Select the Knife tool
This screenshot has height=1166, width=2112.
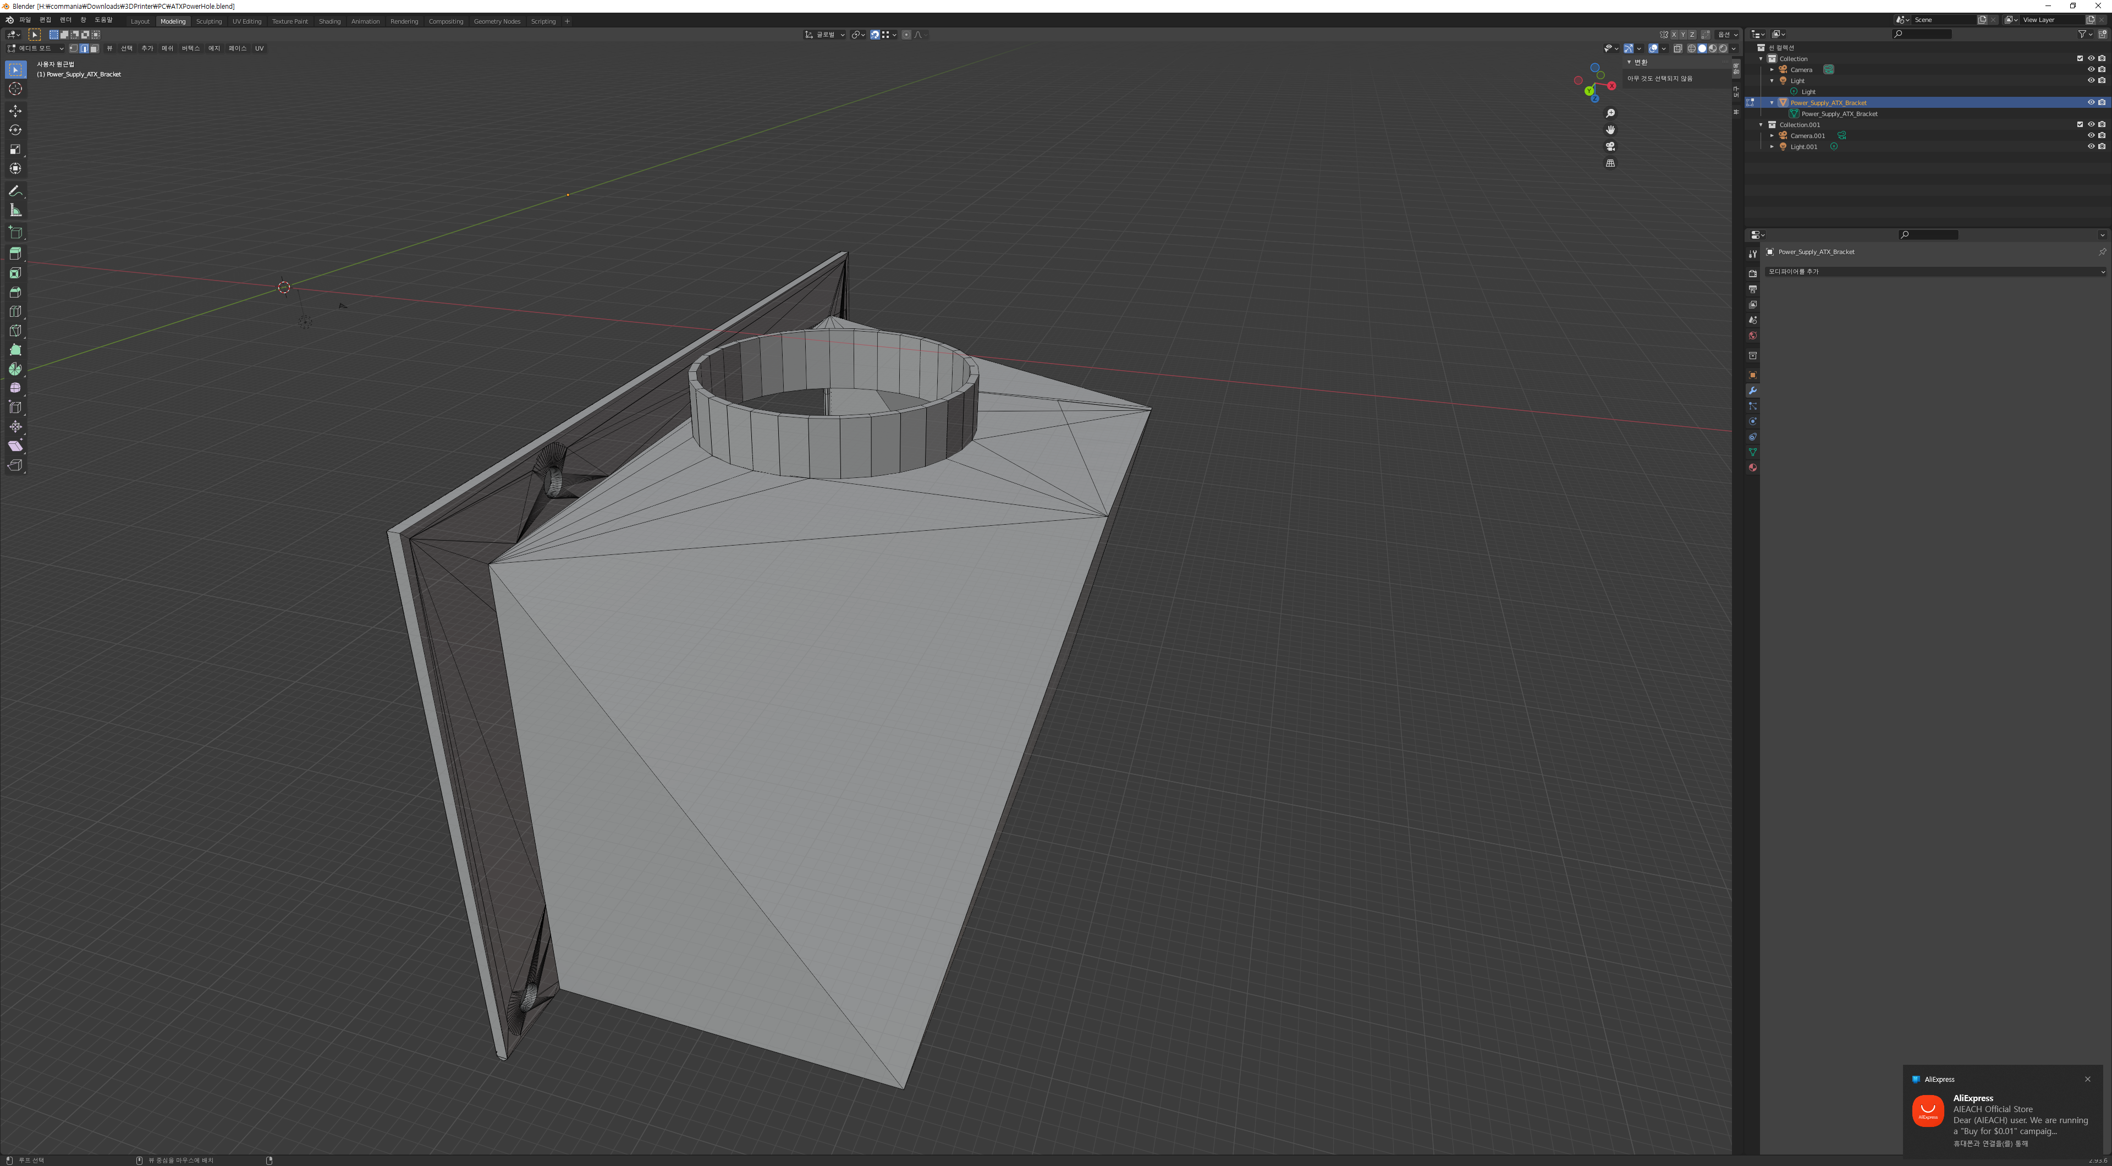coord(15,331)
